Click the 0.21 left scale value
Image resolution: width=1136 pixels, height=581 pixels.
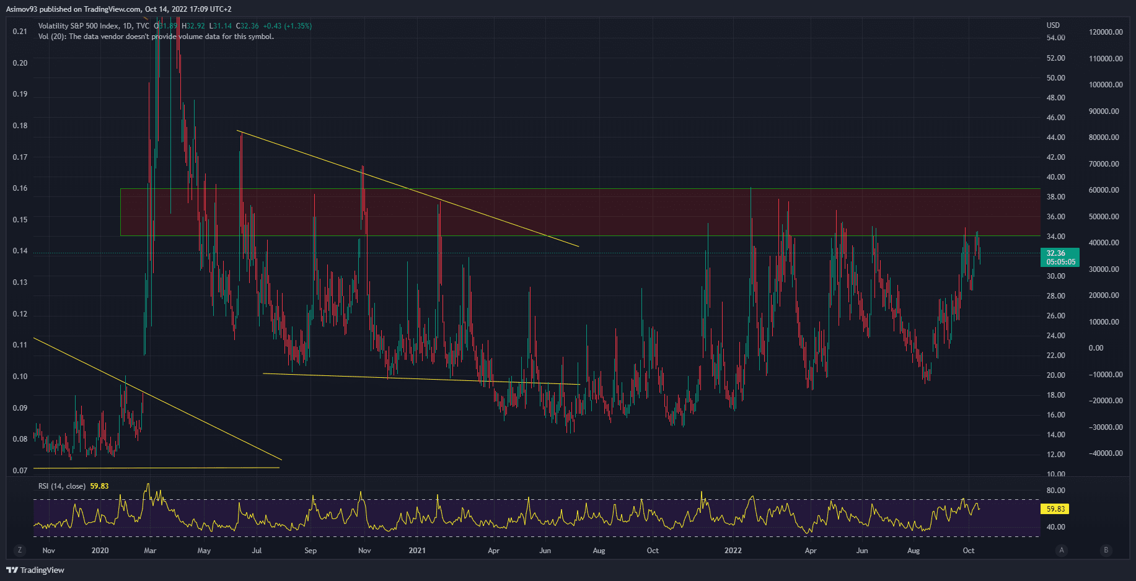click(x=20, y=32)
